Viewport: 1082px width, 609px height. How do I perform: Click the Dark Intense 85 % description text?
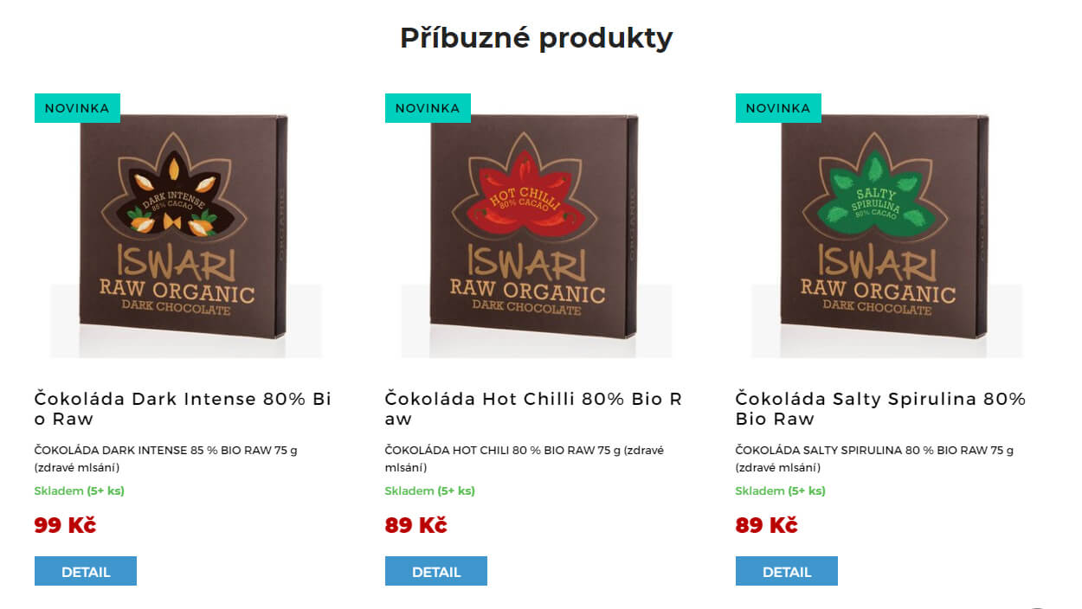coord(166,458)
